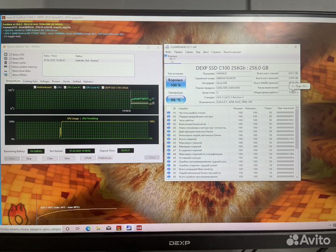Open CPUID from stability test window

click(x=88, y=158)
